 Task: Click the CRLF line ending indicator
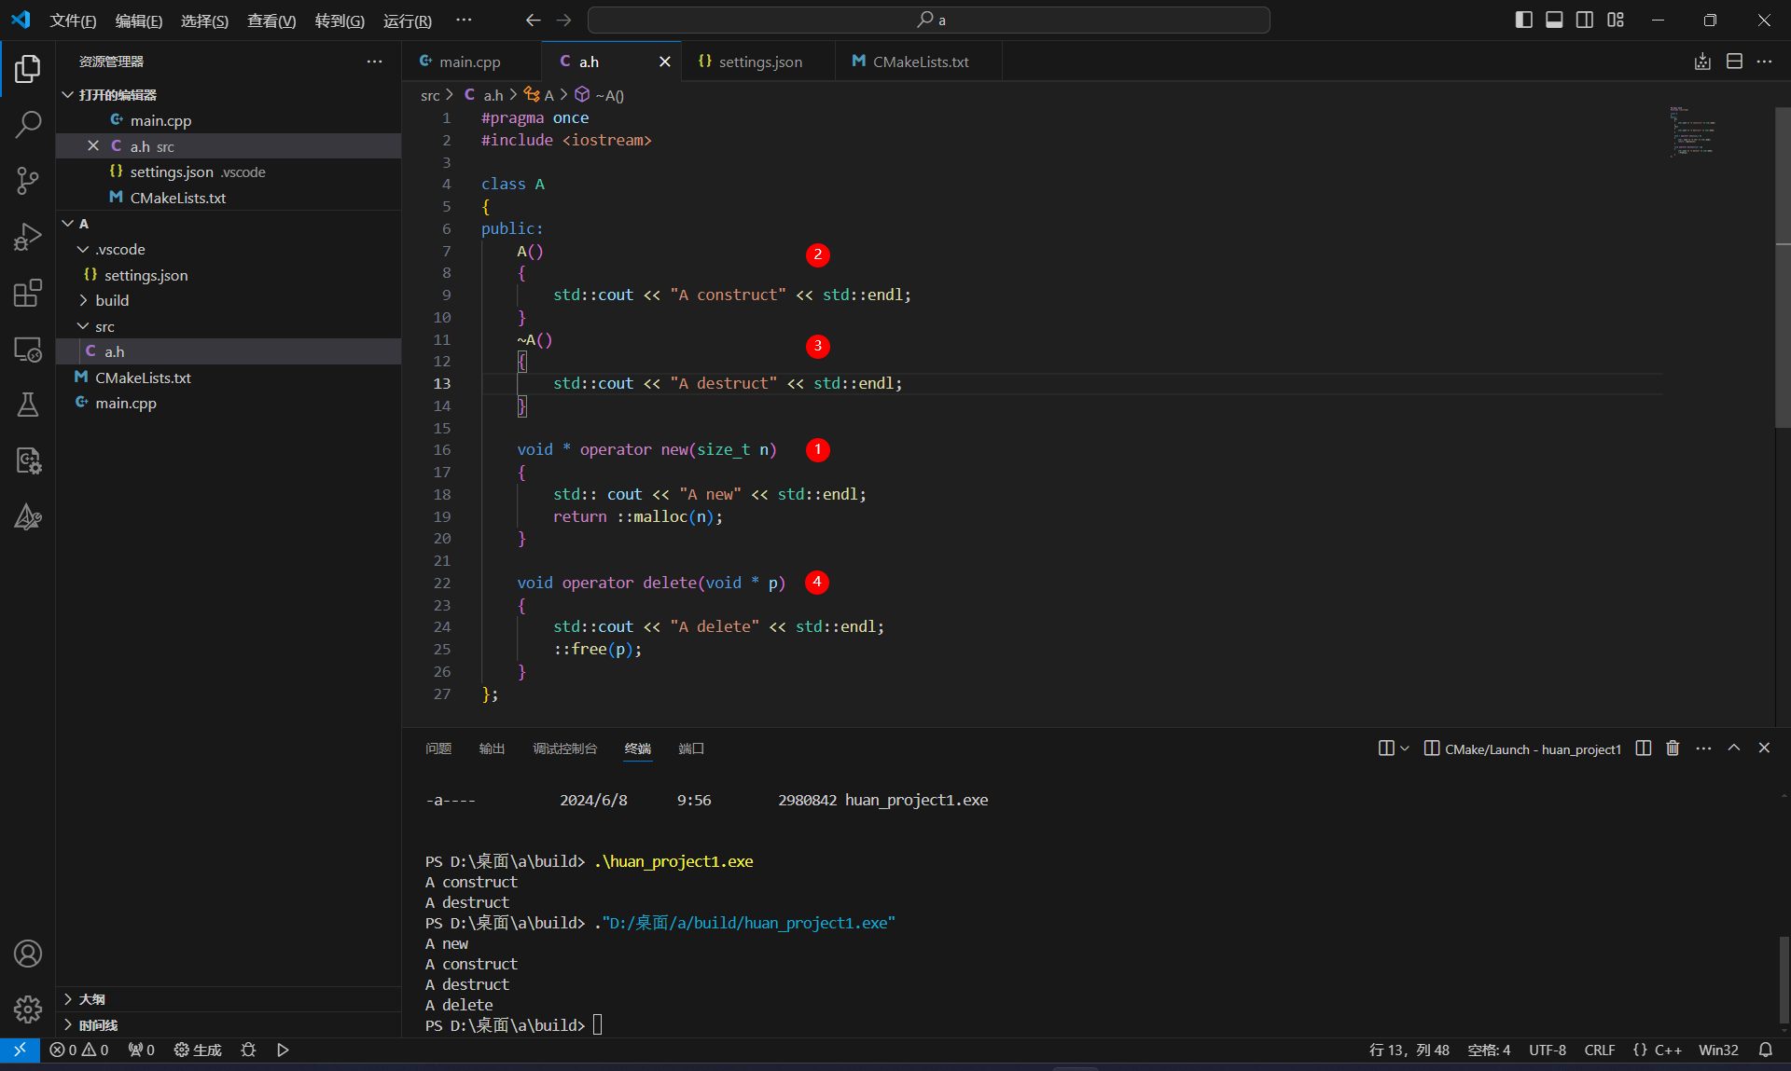coord(1599,1050)
